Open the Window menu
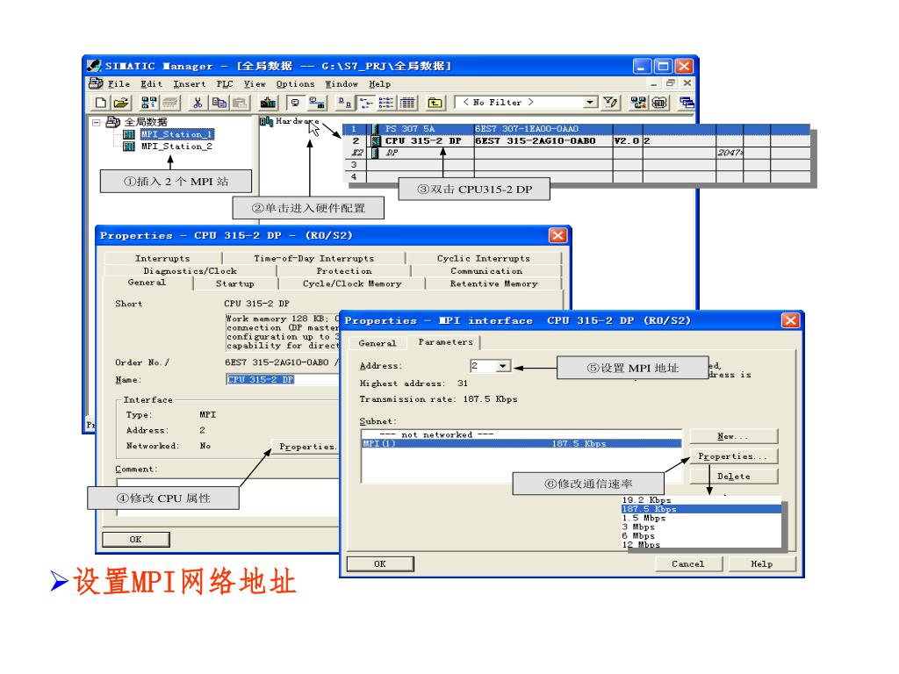 point(342,83)
